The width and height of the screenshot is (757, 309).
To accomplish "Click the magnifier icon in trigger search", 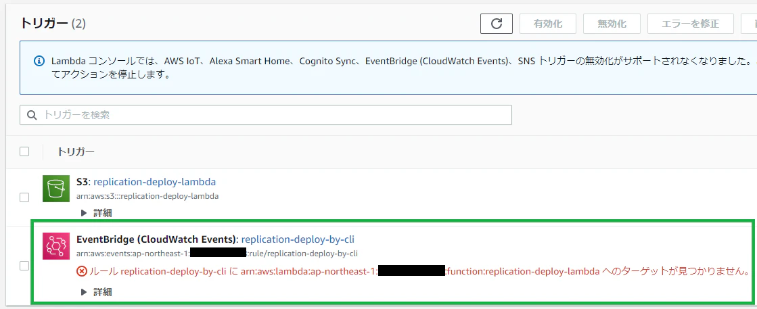I will (32, 115).
